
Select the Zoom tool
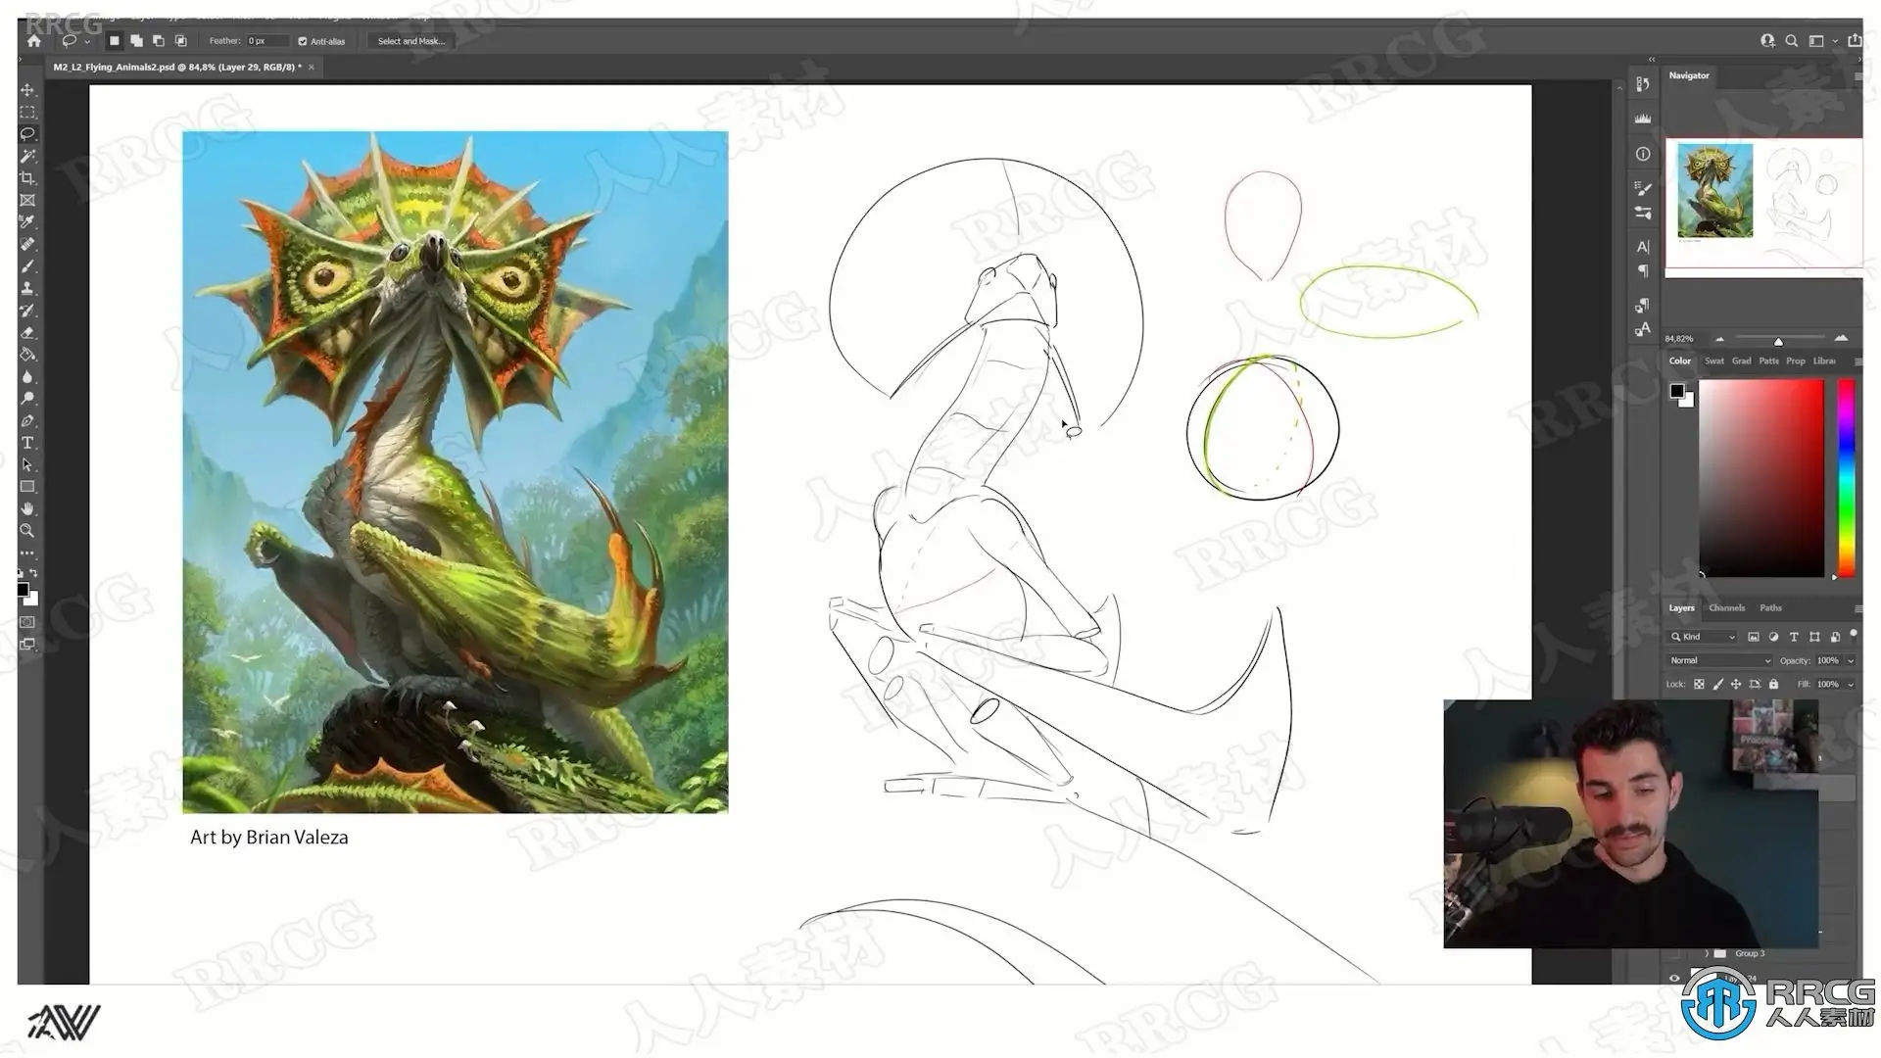(27, 531)
